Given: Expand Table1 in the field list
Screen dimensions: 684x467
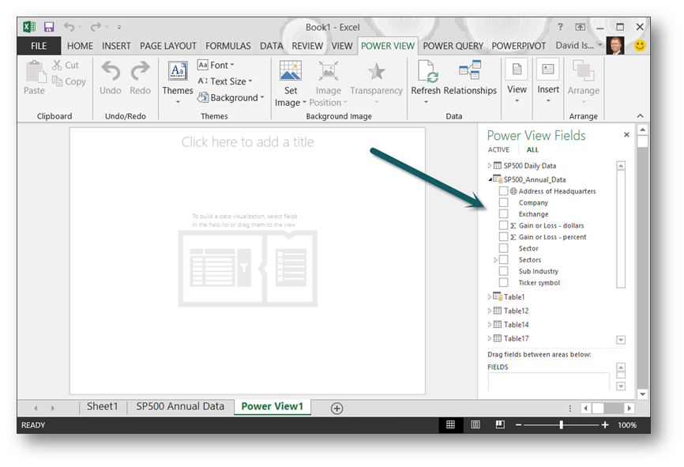Looking at the screenshot, I should tap(490, 297).
